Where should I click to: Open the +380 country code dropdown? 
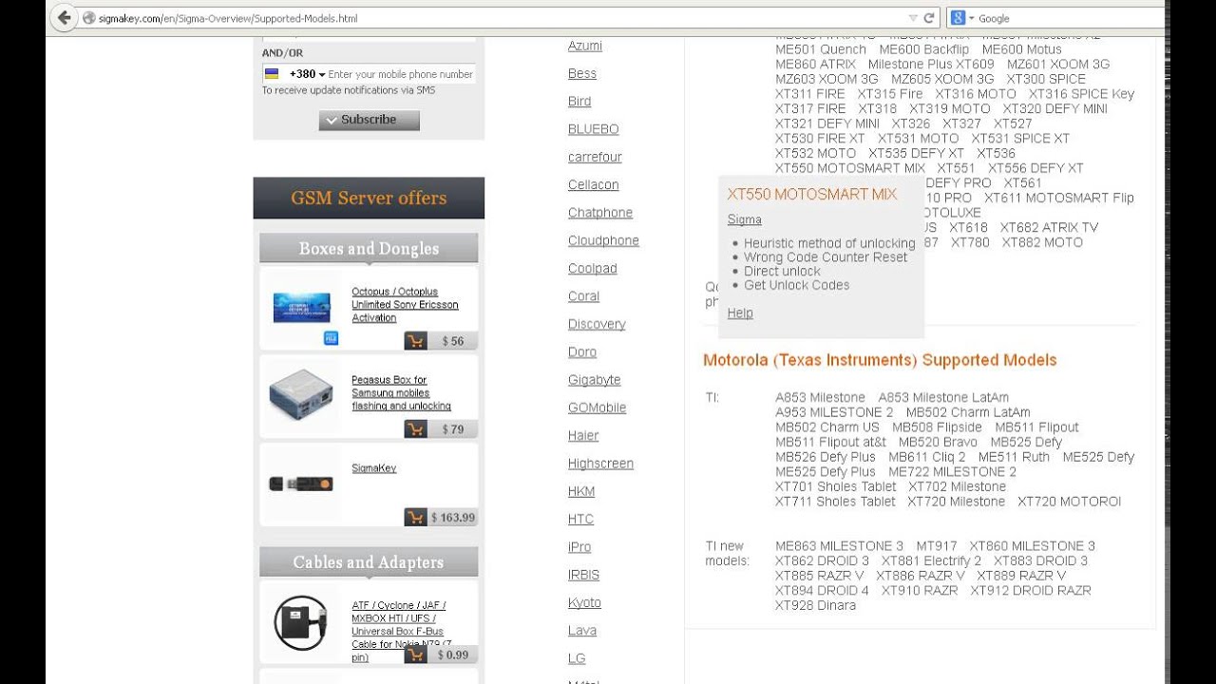[x=307, y=74]
